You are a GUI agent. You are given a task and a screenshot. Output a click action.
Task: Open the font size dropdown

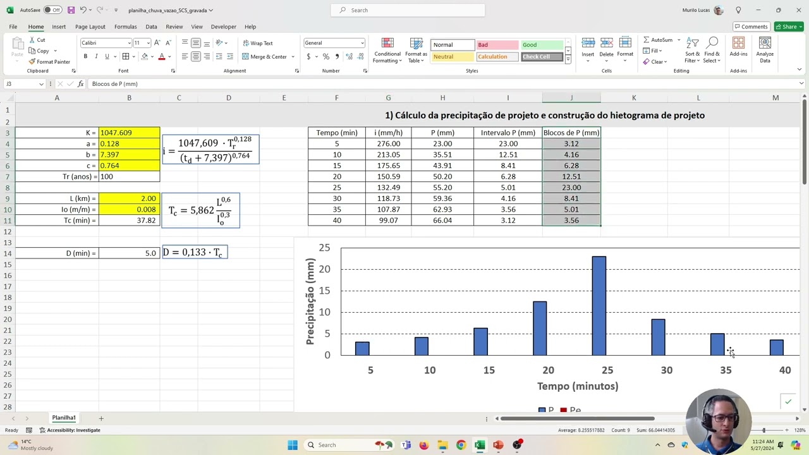(149, 43)
